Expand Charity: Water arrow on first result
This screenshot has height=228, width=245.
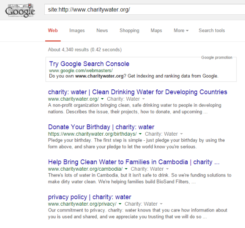[x=144, y=99]
